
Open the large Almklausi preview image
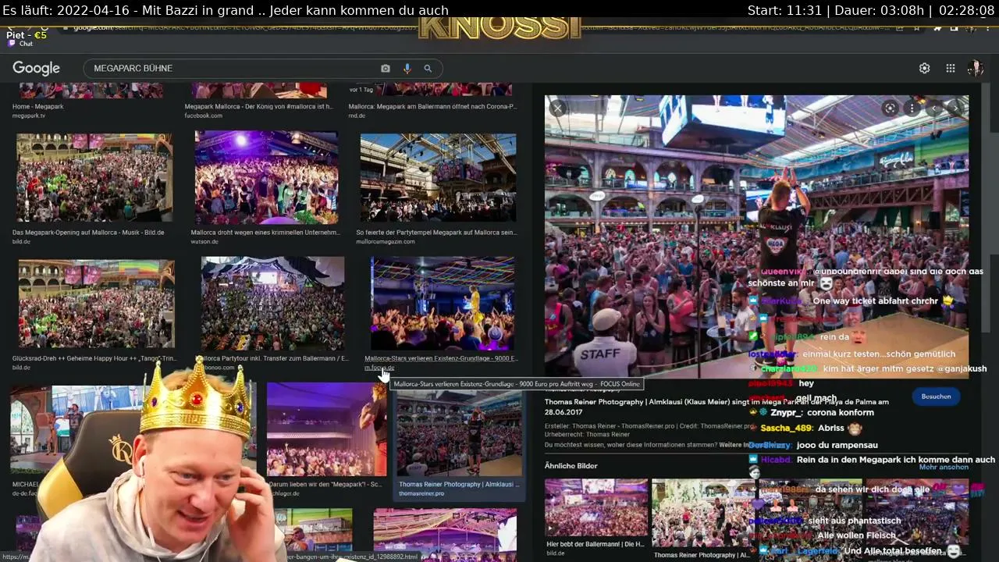point(756,237)
